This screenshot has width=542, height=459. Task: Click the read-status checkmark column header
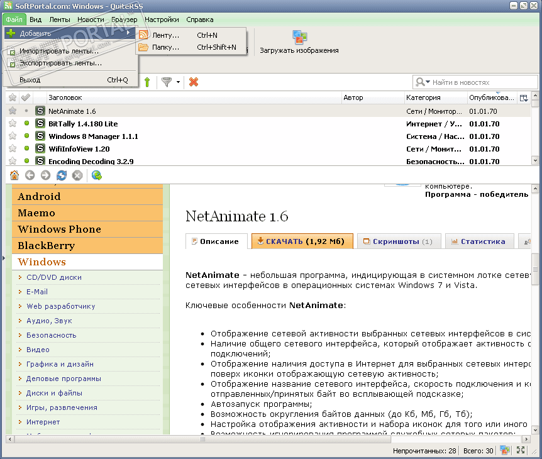[26, 98]
